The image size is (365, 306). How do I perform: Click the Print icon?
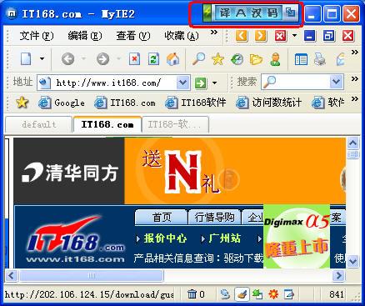[320, 59]
